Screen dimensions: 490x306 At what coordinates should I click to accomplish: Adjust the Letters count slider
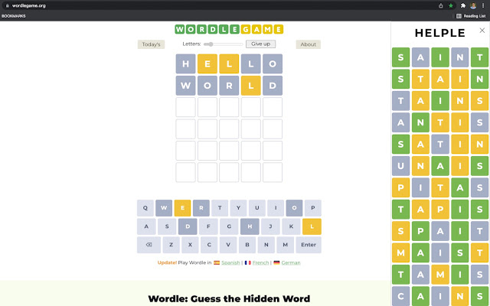(x=223, y=44)
